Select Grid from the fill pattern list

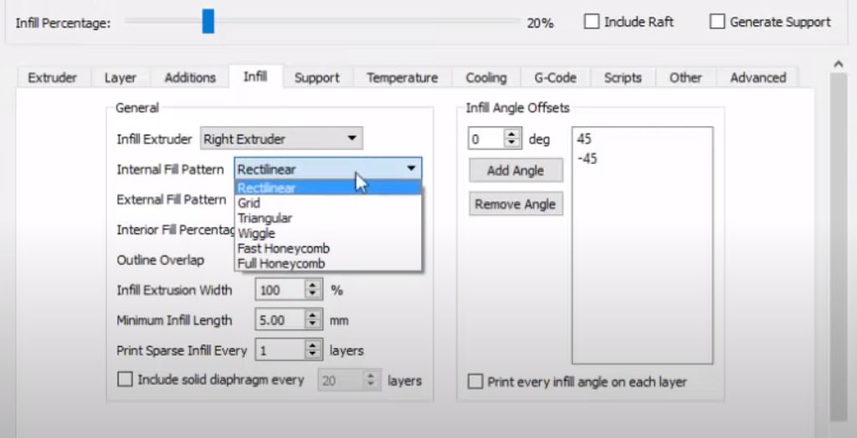click(x=249, y=203)
